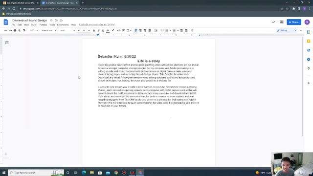The width and height of the screenshot is (313, 176).
Task: Clear text formatting
Action: pos(192,30)
